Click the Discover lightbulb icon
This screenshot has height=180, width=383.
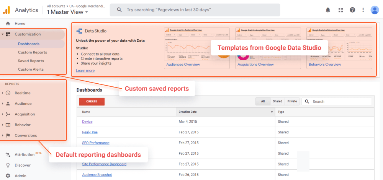coord(8,165)
